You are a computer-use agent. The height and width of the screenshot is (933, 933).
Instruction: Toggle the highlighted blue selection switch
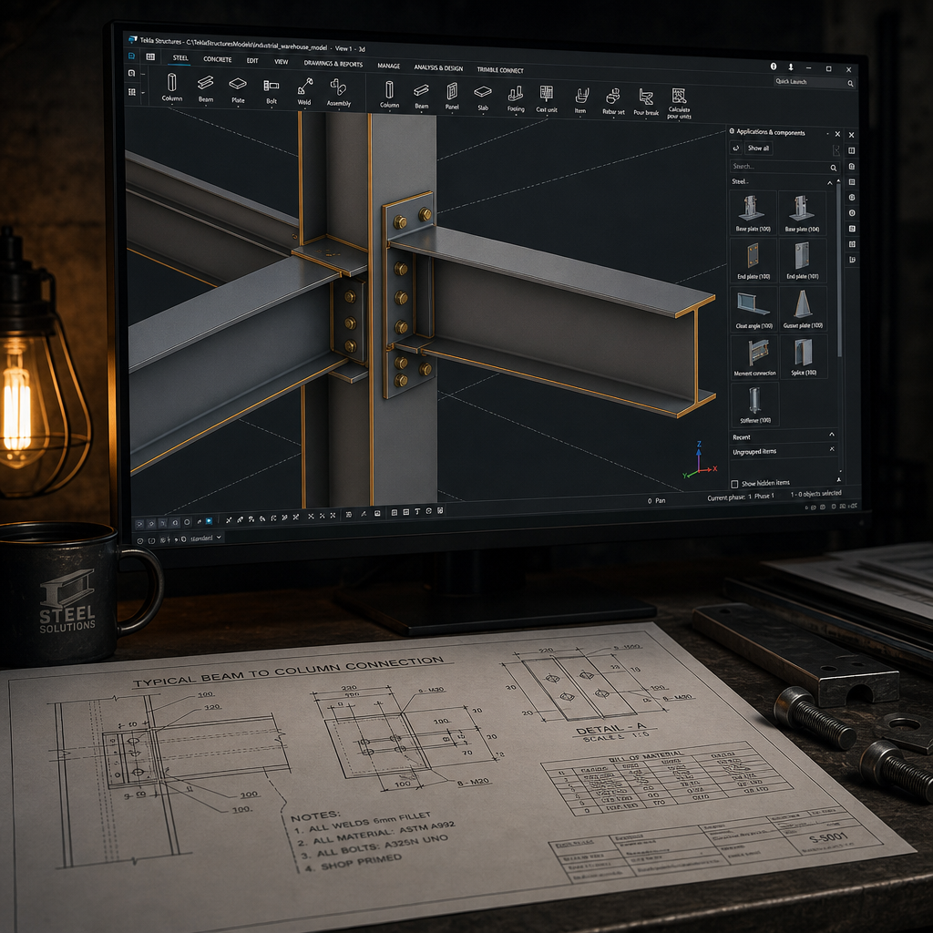209,521
